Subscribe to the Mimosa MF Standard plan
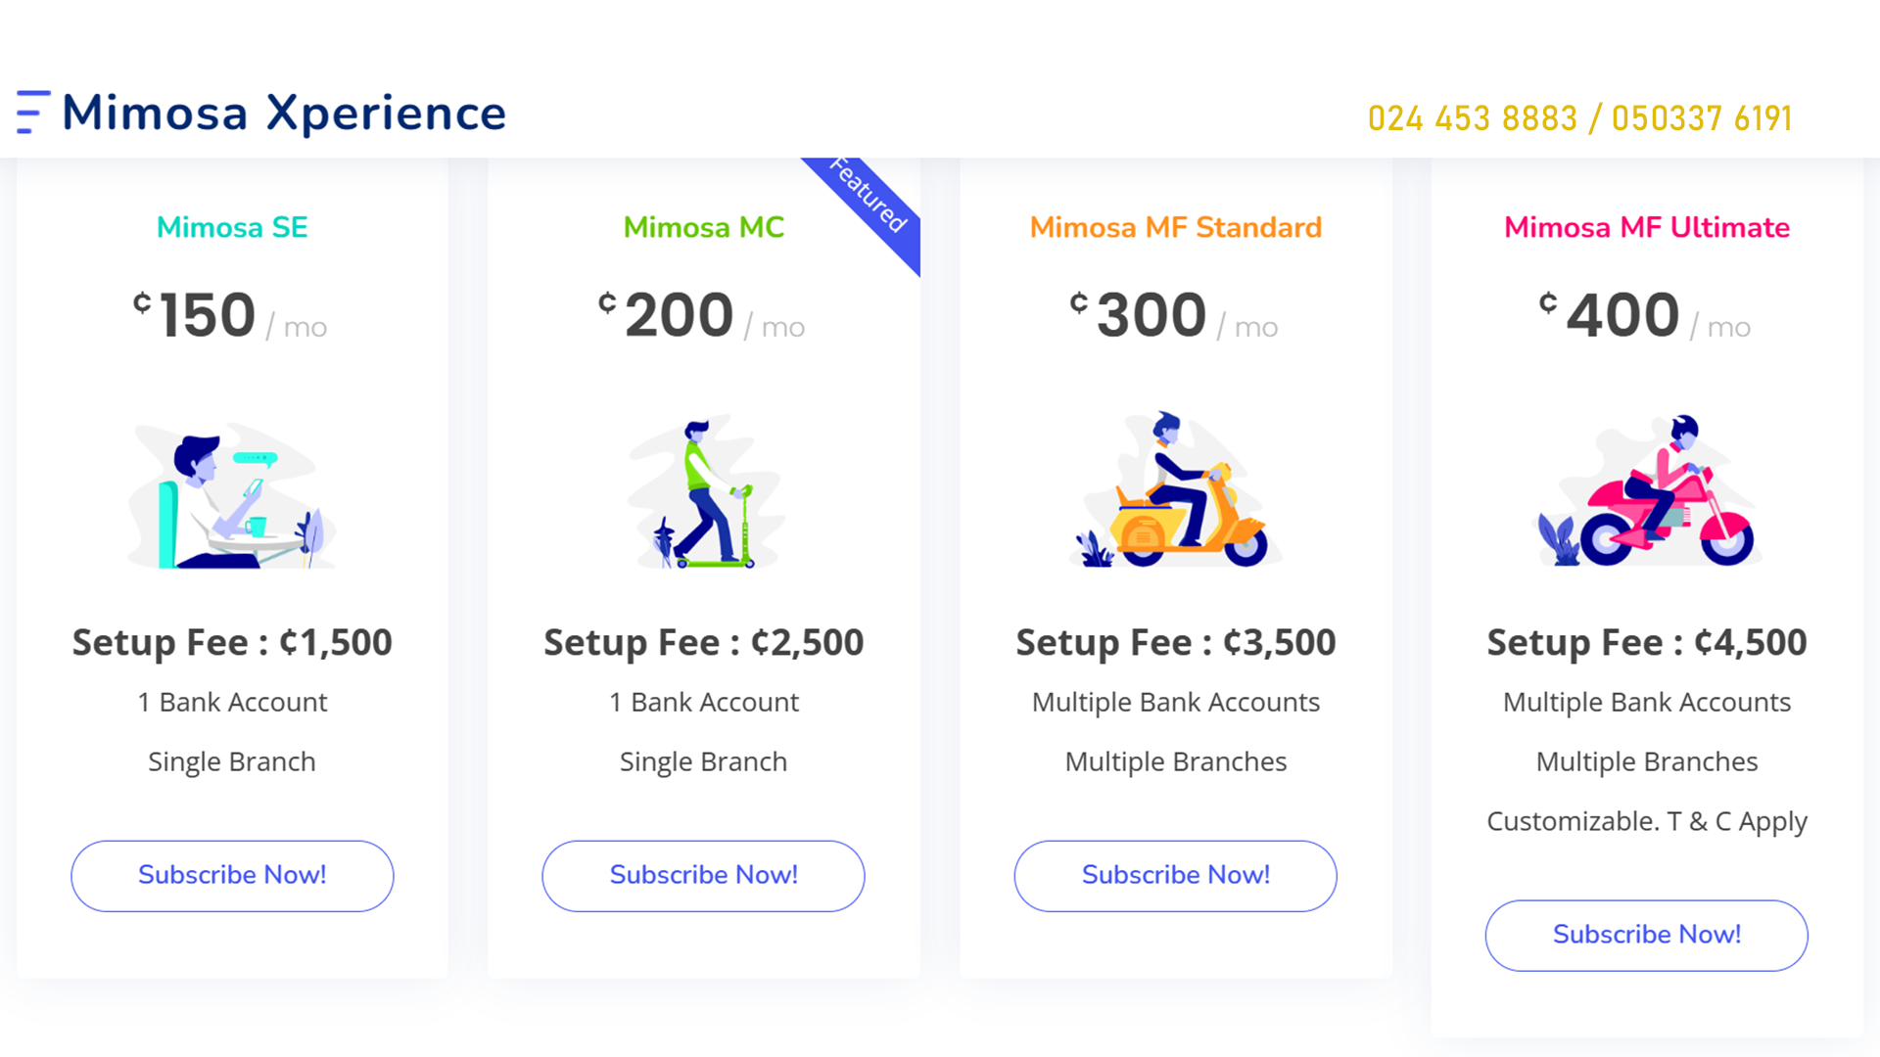 (1175, 875)
